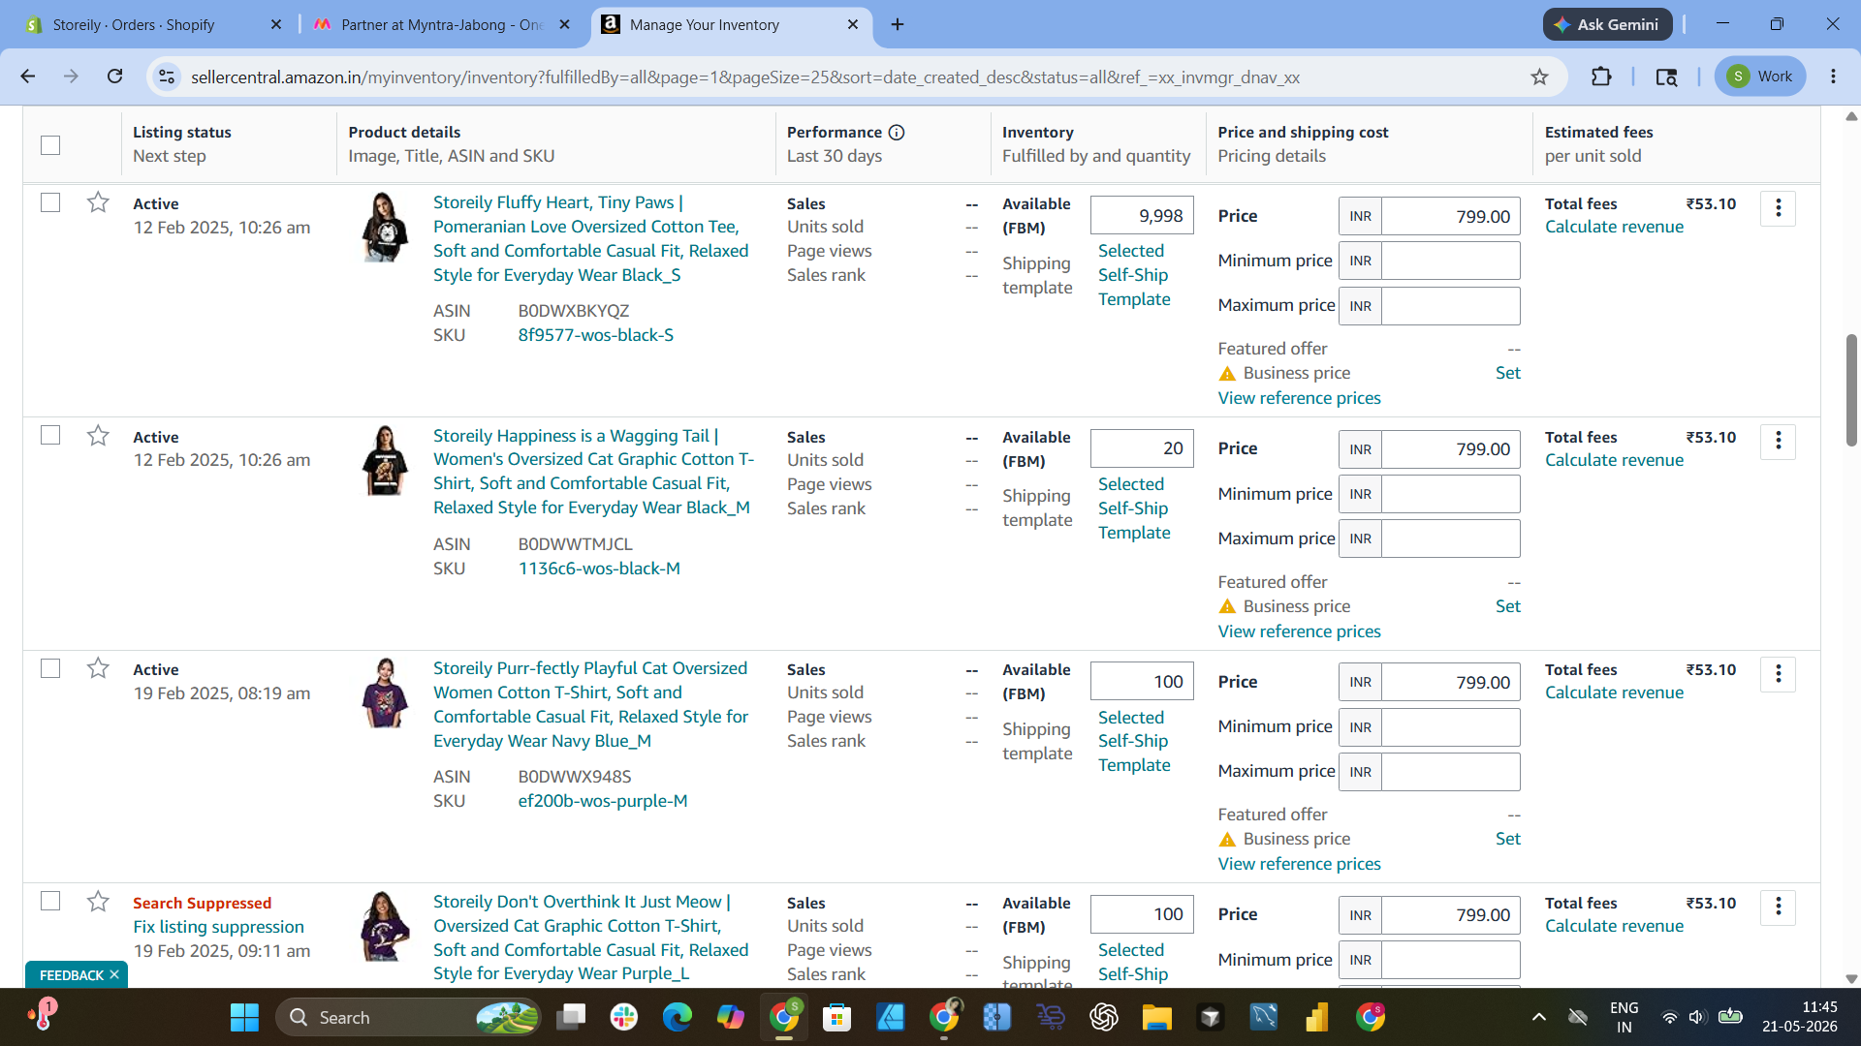Viewport: 1861px width, 1046px height.
Task: Reload the Manage Inventory page
Action: 114,77
